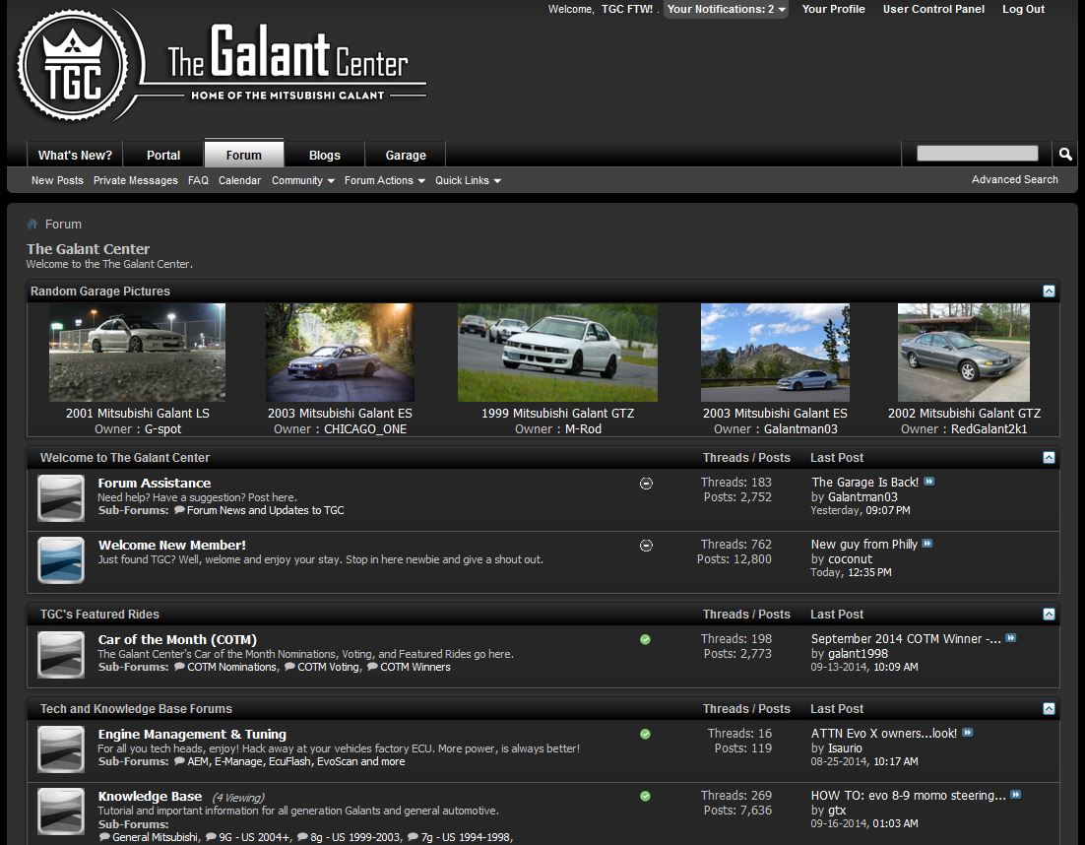Click green check icon in Engine Management row
The image size is (1085, 845).
(x=645, y=735)
